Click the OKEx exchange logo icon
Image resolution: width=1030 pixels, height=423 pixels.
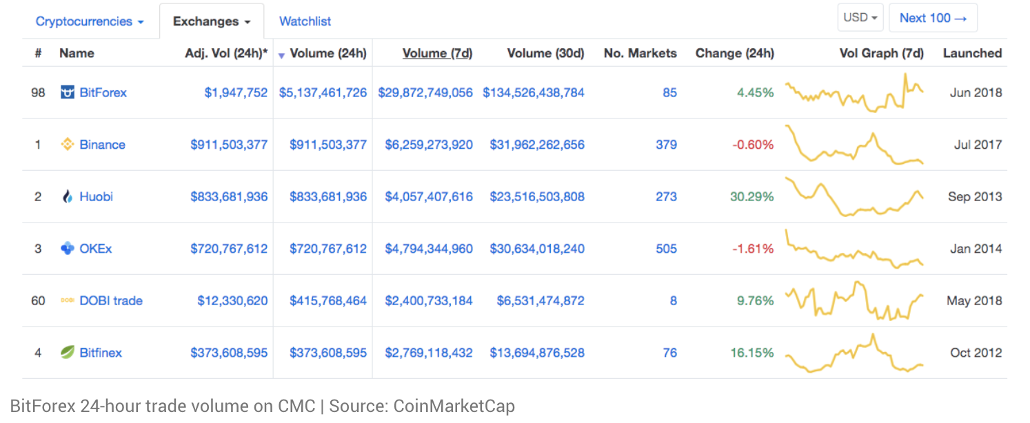point(68,249)
